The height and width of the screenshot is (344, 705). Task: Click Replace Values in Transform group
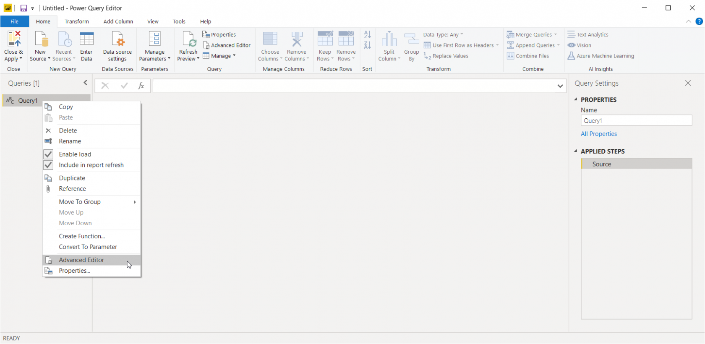click(x=446, y=56)
